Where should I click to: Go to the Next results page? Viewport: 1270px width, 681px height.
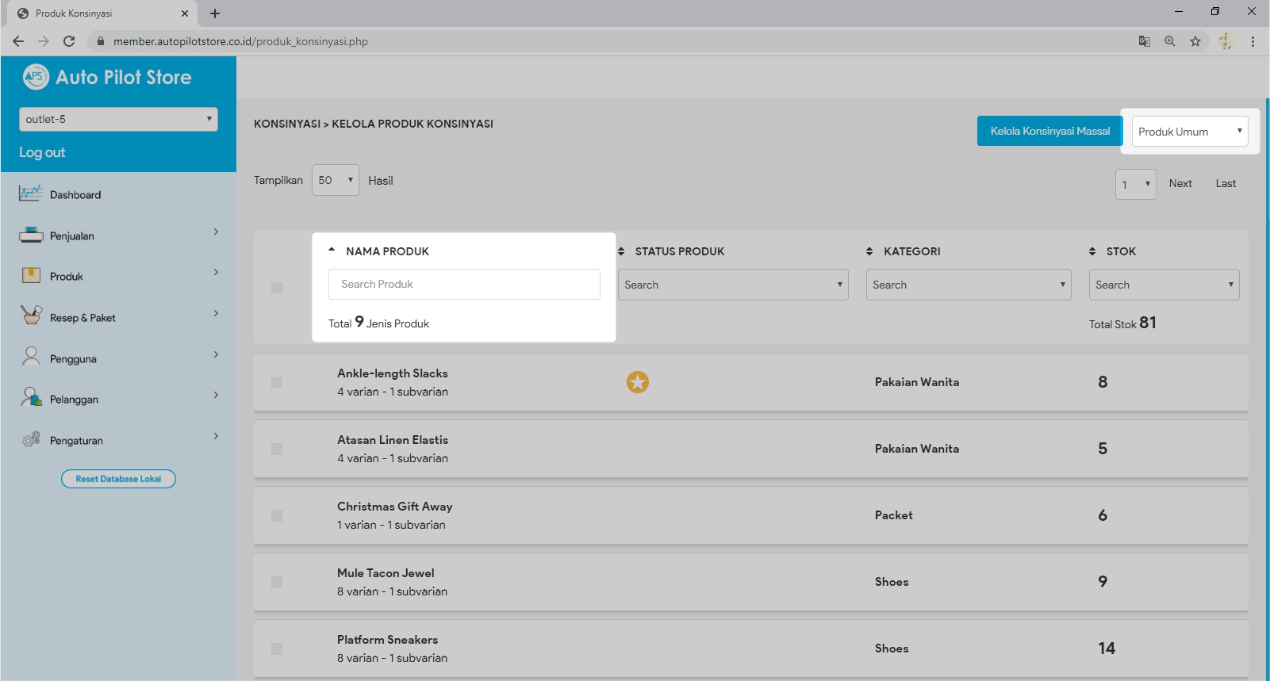point(1180,184)
